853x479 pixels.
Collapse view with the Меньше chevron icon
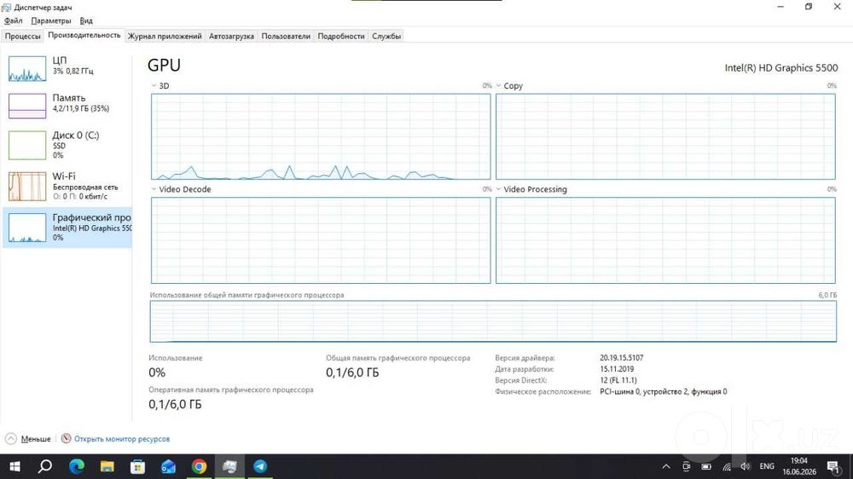pos(11,439)
